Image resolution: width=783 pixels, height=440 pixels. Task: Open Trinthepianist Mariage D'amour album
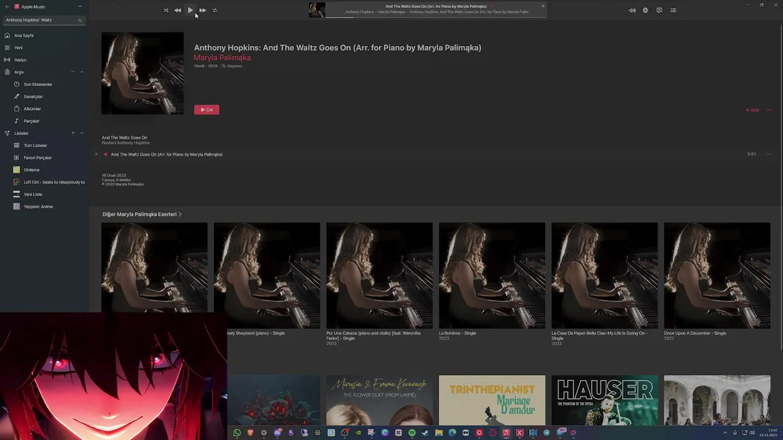coord(492,400)
